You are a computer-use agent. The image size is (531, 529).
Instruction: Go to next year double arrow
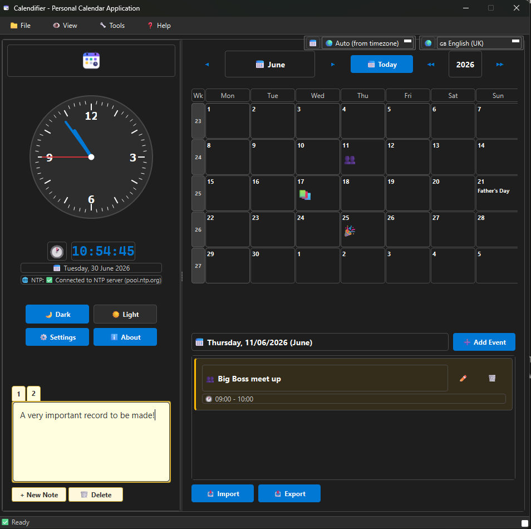click(x=500, y=65)
